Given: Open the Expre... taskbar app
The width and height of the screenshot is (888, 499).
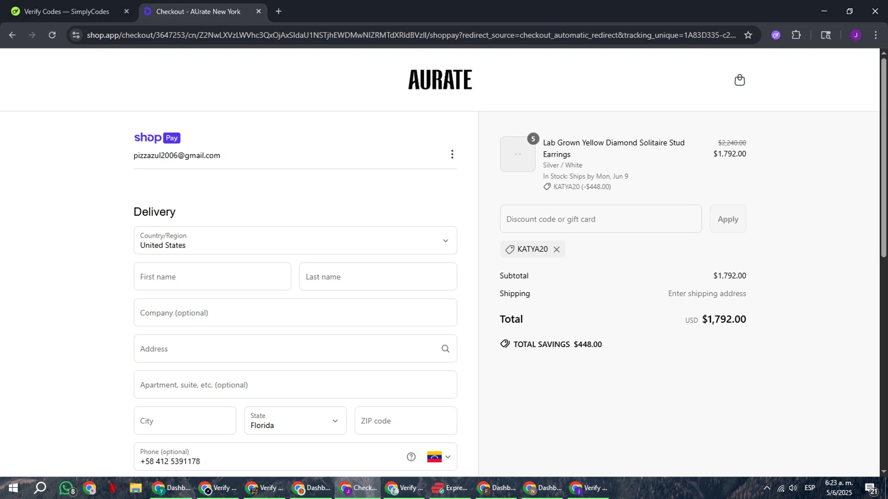Looking at the screenshot, I should 450,488.
